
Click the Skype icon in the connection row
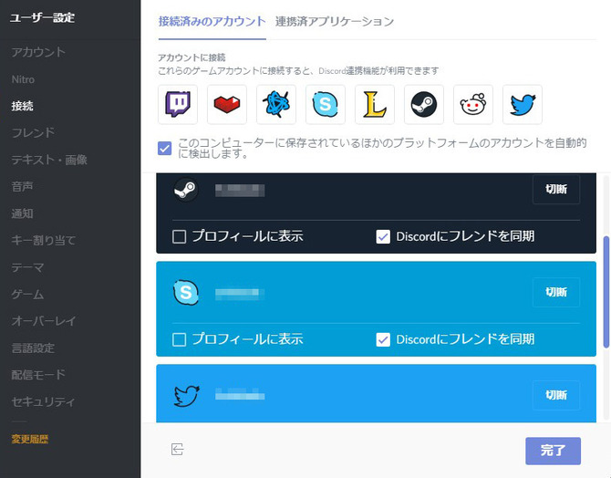(326, 105)
